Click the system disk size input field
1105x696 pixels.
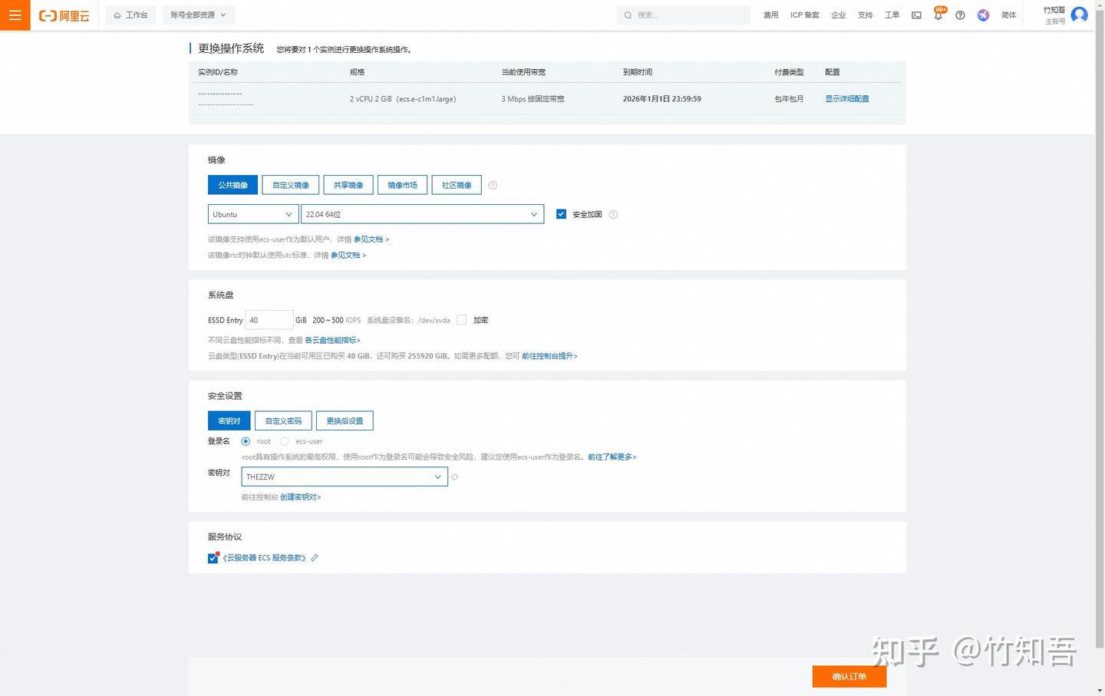[269, 320]
